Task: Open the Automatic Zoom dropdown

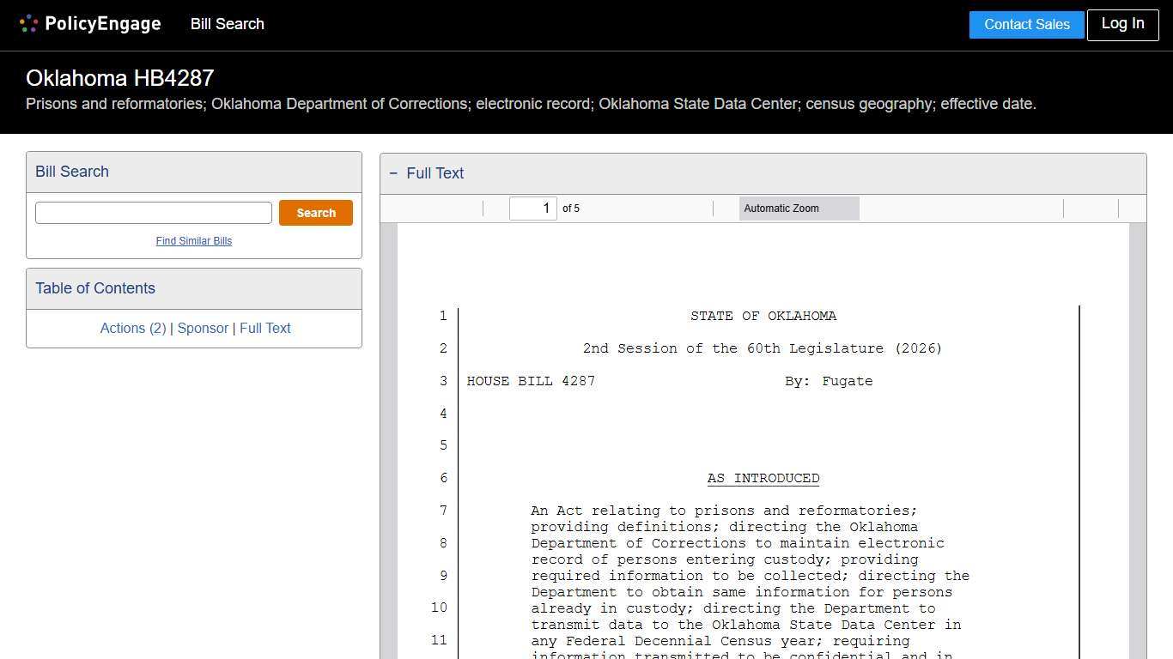Action: click(x=799, y=208)
